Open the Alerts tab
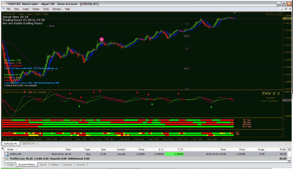293x169 pixels. [43, 165]
